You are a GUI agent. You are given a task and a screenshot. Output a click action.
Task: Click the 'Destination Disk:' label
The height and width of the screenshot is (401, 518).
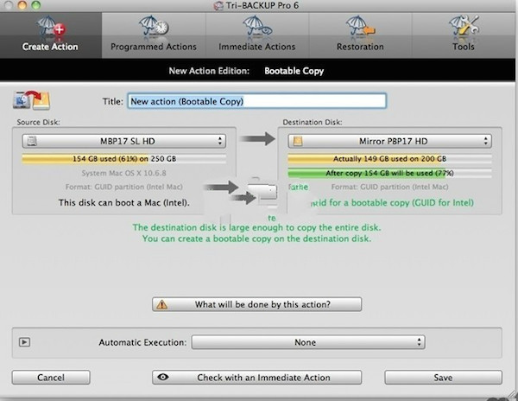pyautogui.click(x=313, y=122)
